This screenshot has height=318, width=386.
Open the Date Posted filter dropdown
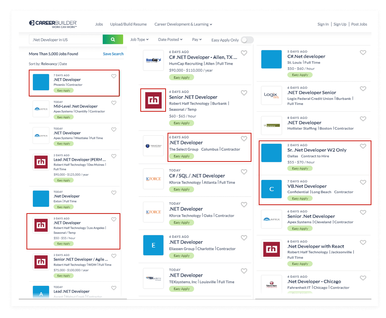[170, 39]
